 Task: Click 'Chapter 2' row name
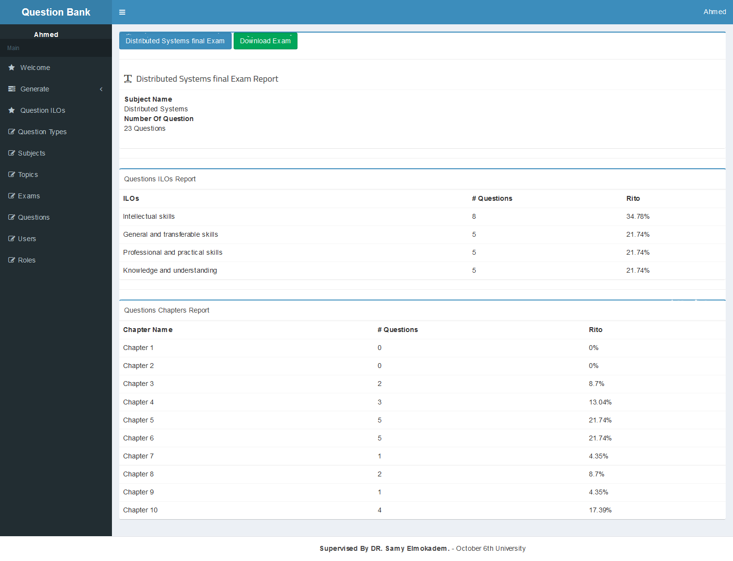pos(138,366)
